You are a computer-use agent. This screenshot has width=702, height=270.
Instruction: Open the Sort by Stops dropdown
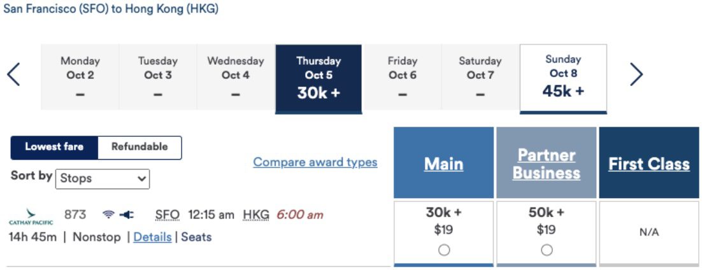point(103,179)
